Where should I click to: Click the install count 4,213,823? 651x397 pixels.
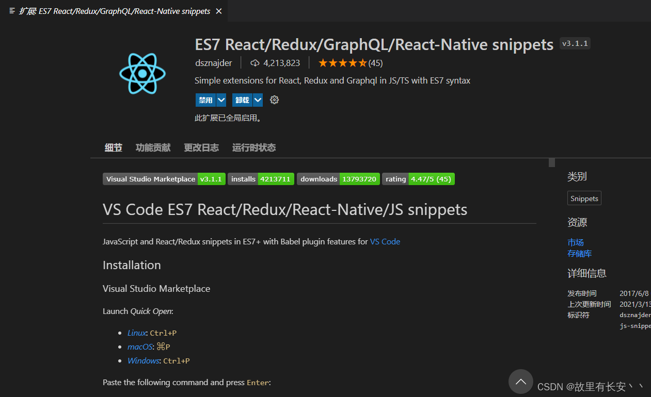[281, 63]
